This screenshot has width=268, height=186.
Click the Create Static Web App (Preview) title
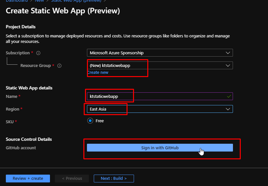point(63,11)
